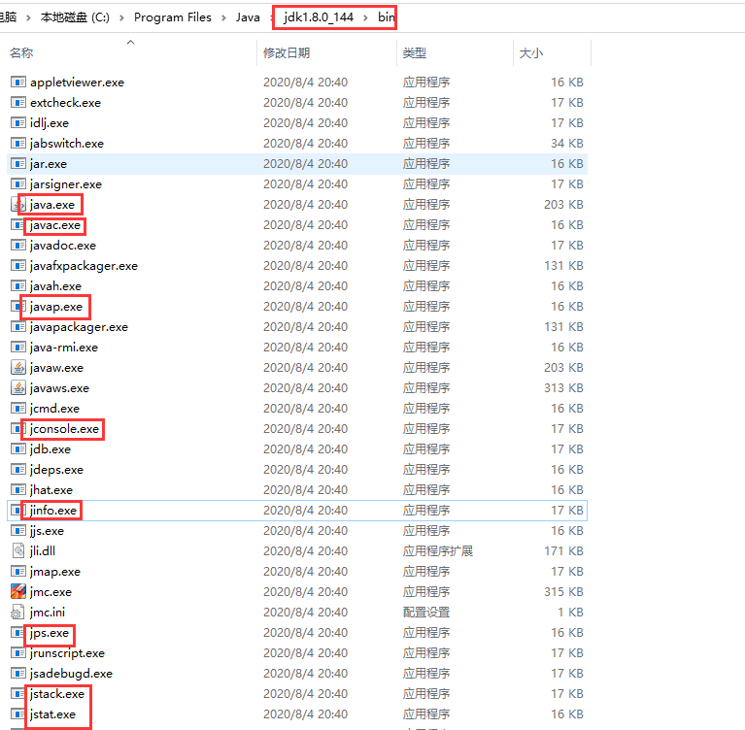The width and height of the screenshot is (745, 730).
Task: Click the 应用程序扩展 type of jli.dll
Action: click(438, 551)
